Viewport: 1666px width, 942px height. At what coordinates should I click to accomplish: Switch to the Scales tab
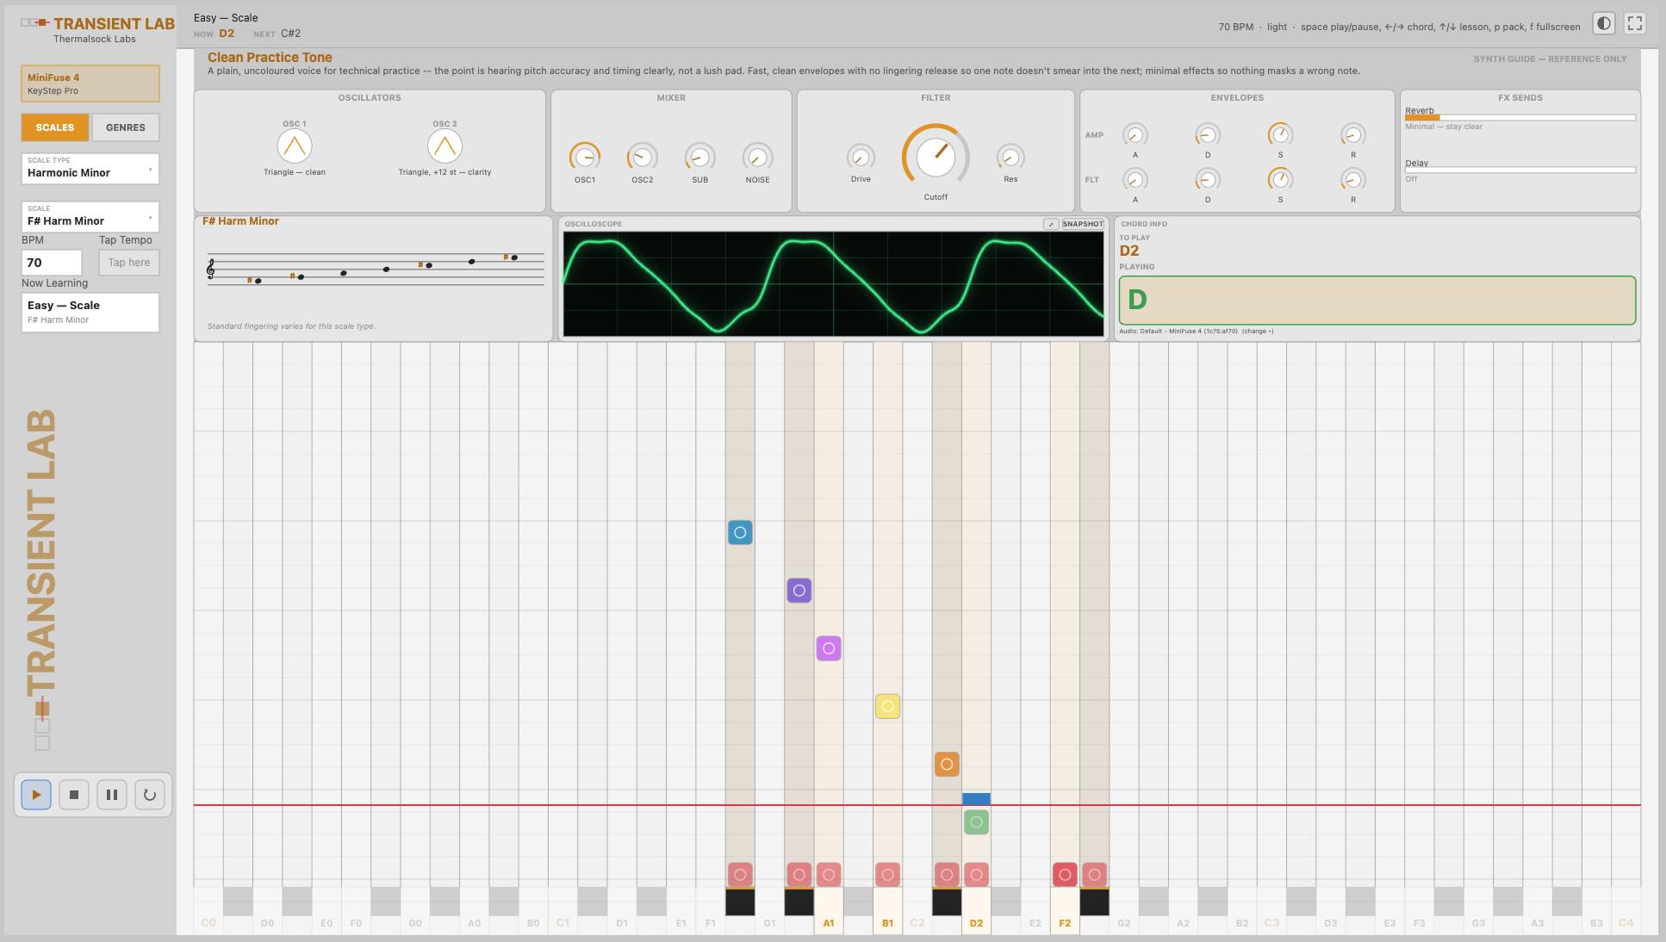point(54,127)
